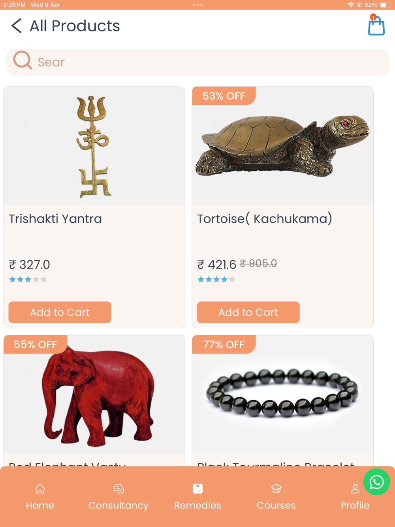The image size is (395, 527).
Task: Add Tortoise (Kachukama) to cart
Action: (x=248, y=312)
